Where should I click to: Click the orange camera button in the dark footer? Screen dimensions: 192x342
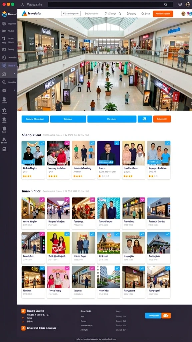tap(166, 316)
